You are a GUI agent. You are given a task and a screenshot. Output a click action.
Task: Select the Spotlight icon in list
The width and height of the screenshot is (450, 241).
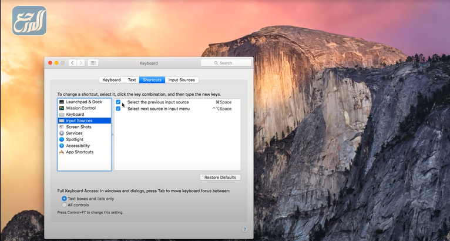[62, 139]
